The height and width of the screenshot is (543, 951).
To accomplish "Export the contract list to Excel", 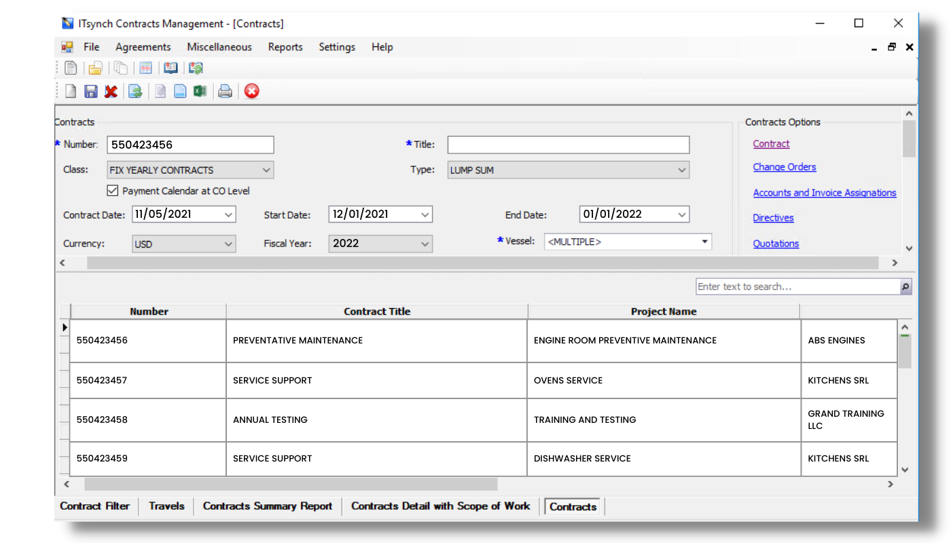I will click(200, 91).
